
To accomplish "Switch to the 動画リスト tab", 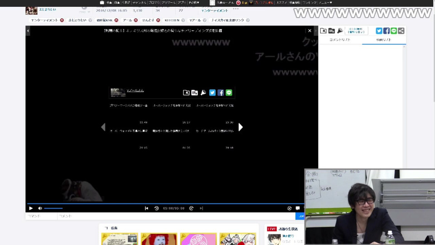I will [x=384, y=40].
